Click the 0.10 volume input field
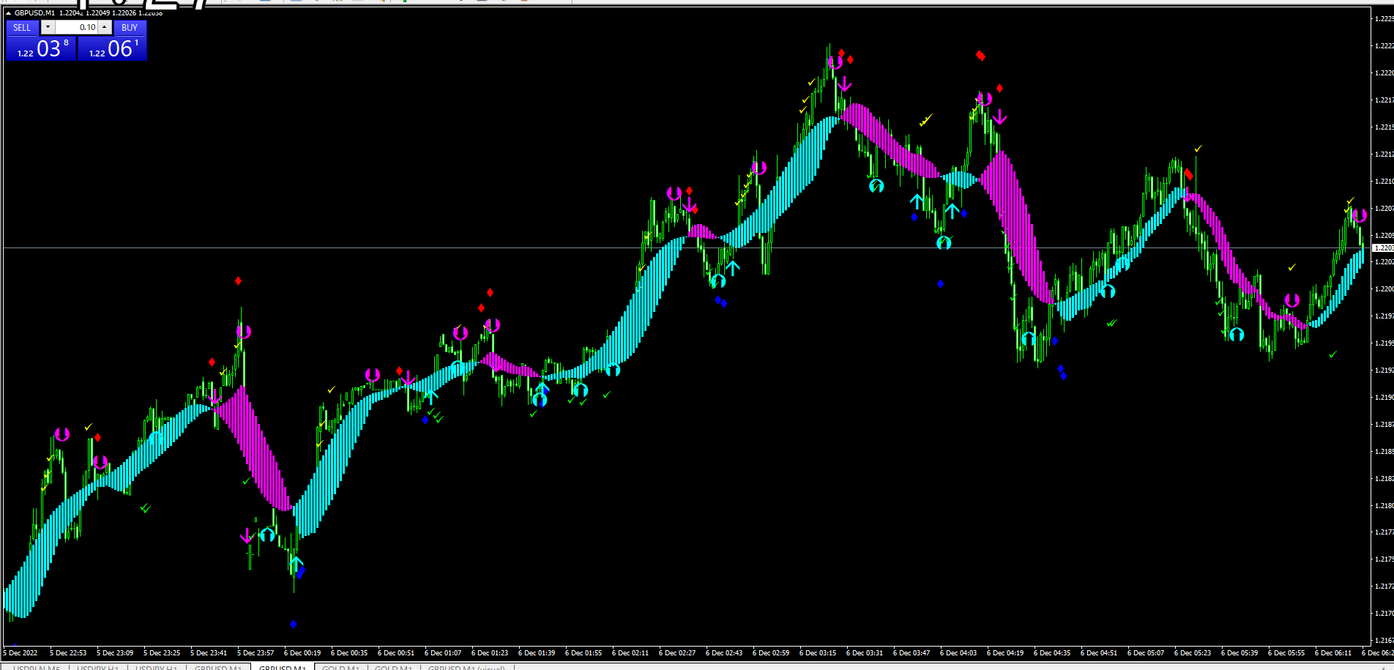 coord(77,28)
